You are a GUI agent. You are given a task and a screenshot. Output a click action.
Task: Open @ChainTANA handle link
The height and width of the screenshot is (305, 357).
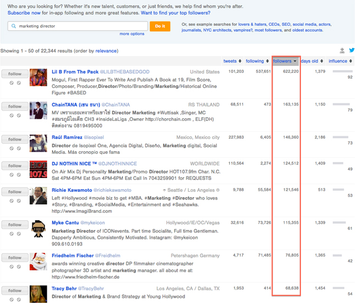coord(116,104)
